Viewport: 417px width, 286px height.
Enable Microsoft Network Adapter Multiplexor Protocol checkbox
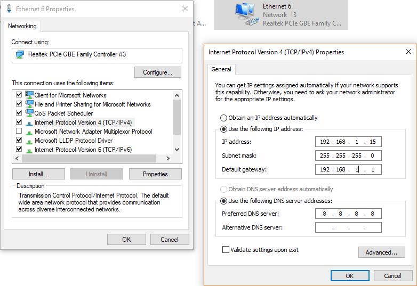[19, 132]
